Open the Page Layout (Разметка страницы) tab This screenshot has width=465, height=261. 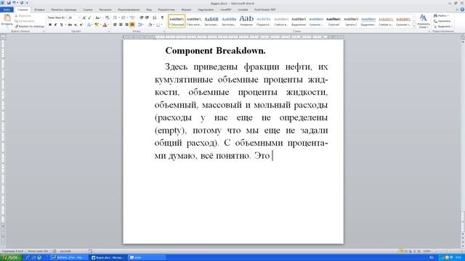(64, 9)
